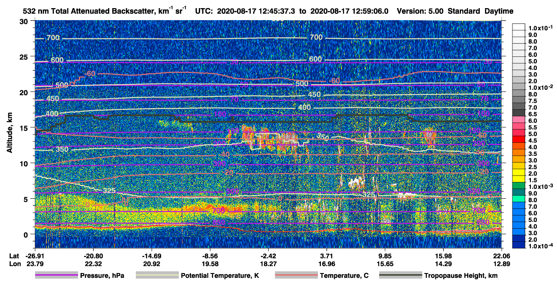Click the longitude value 20.92
Screen dimensions: 557x285
[x=151, y=264]
